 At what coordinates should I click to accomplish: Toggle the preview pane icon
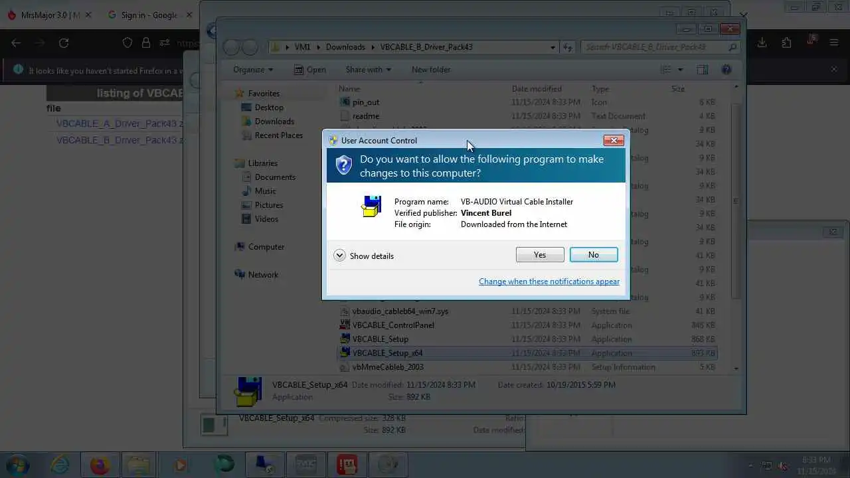pos(703,70)
